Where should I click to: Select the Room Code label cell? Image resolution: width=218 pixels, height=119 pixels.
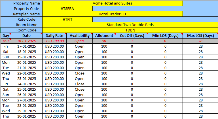26,30
